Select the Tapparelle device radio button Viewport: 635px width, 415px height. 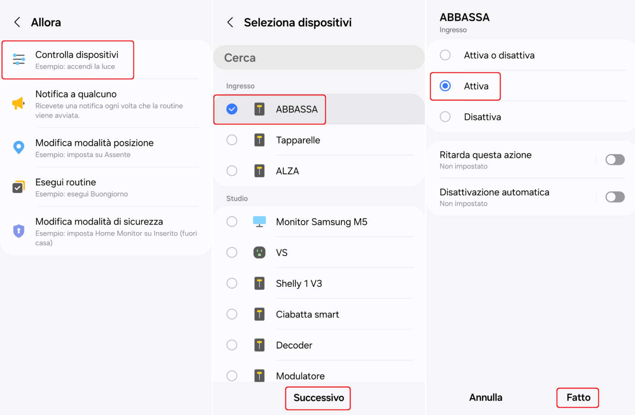click(x=232, y=140)
